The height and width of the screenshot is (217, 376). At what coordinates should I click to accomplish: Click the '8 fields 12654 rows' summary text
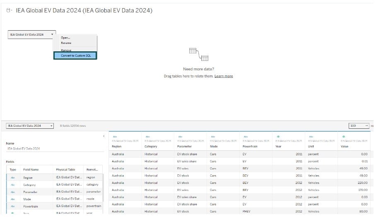(x=72, y=125)
